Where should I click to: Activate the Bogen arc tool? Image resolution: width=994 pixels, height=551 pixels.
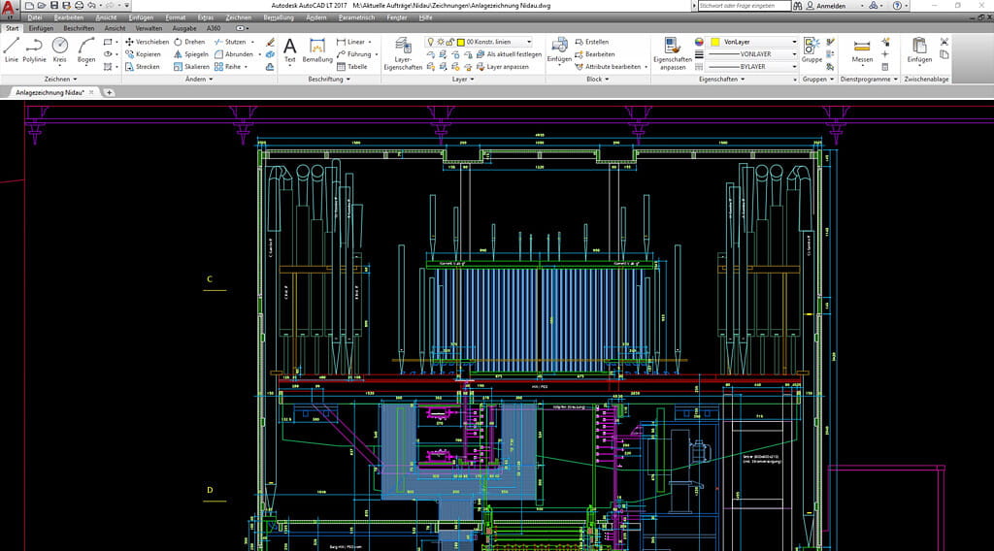point(85,49)
